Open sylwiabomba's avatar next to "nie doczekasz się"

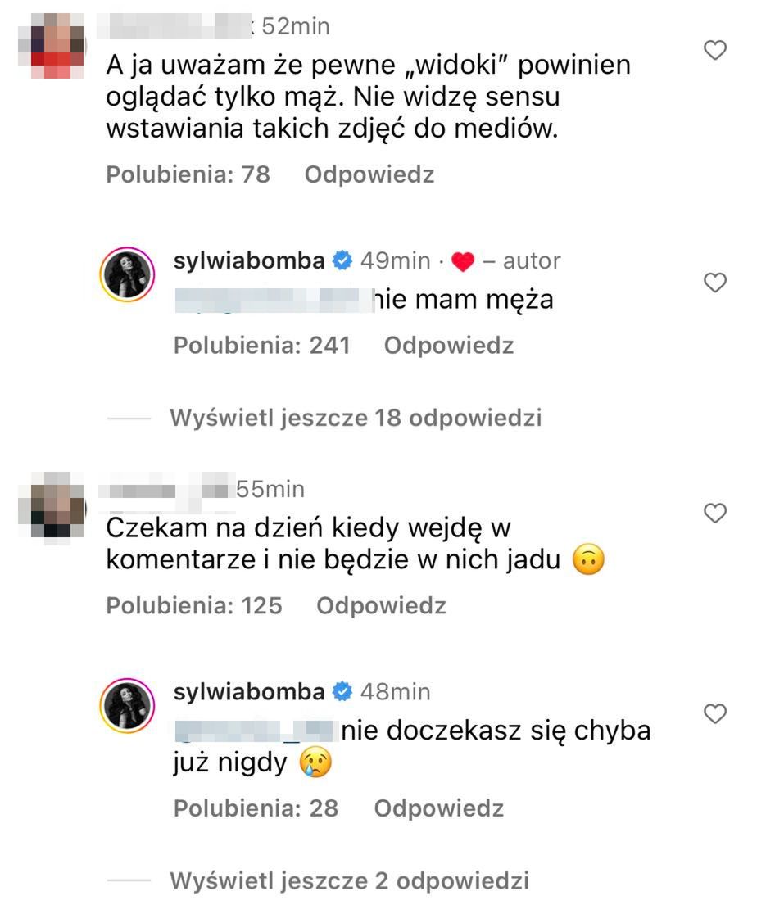point(128,704)
